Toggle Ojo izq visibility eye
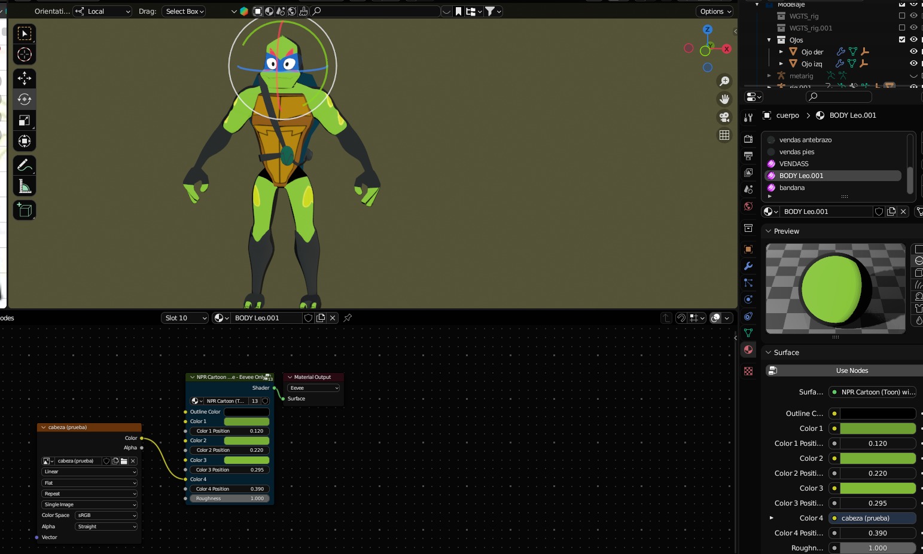The image size is (923, 554). point(913,63)
